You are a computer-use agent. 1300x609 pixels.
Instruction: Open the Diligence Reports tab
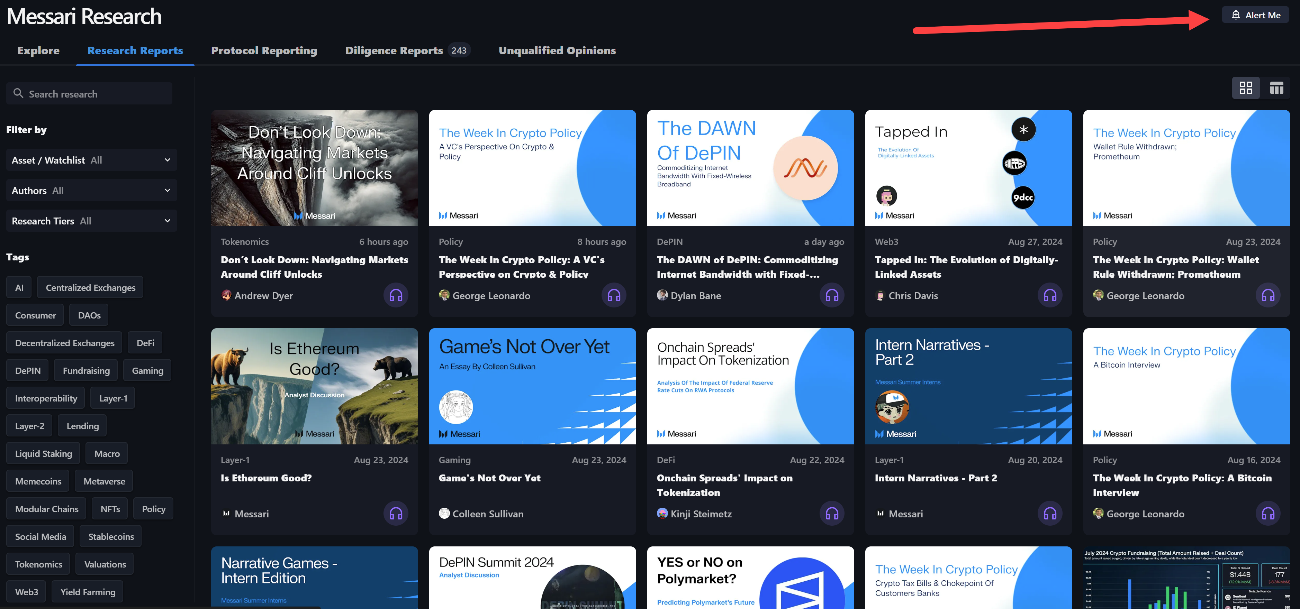point(407,50)
